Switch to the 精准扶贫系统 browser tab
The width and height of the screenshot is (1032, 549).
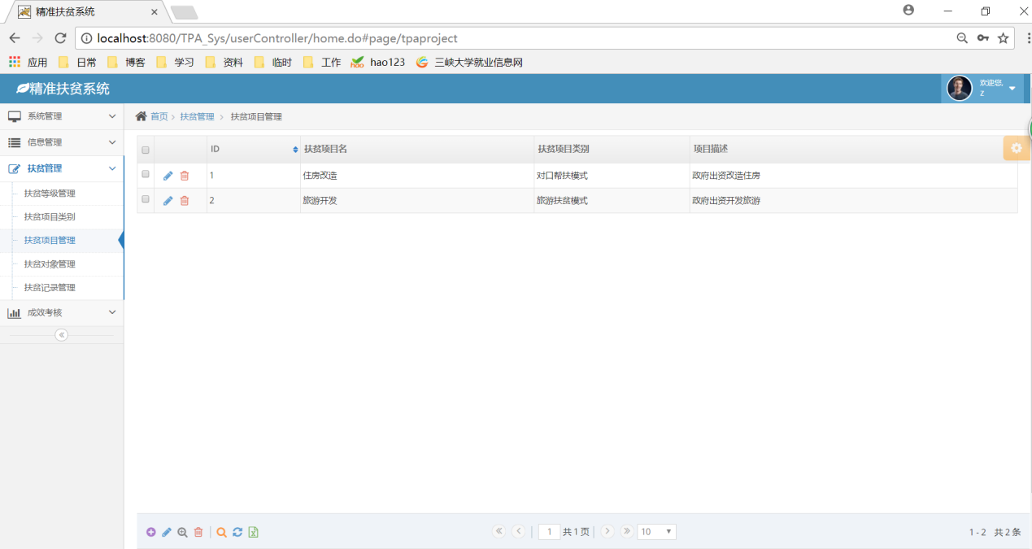88,11
